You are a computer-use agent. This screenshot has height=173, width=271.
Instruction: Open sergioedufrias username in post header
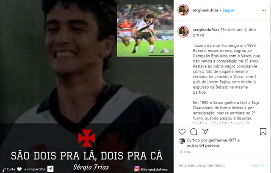(205, 10)
